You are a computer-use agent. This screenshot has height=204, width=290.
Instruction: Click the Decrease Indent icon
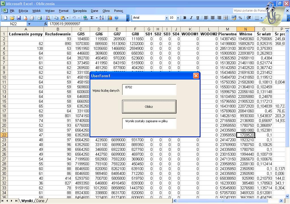[249, 18]
